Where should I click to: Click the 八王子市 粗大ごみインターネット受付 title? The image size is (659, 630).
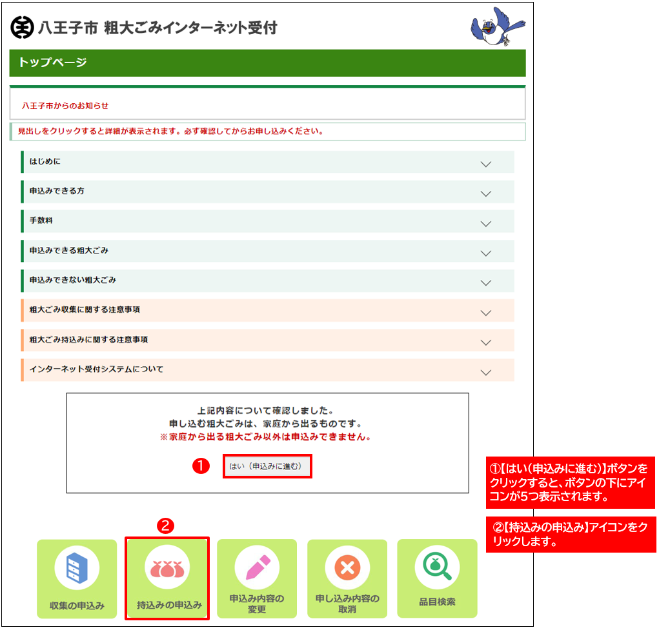157,28
